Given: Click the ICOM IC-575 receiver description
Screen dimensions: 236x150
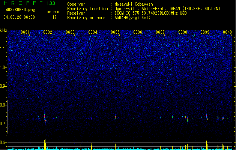Looking at the screenshot, I should (x=151, y=13).
